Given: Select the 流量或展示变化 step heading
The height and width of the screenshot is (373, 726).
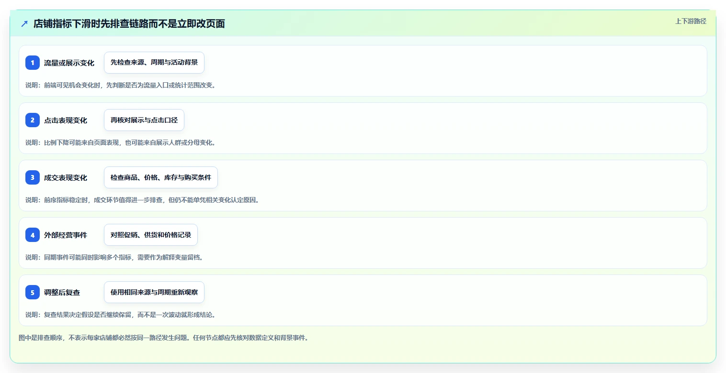Looking at the screenshot, I should (69, 63).
